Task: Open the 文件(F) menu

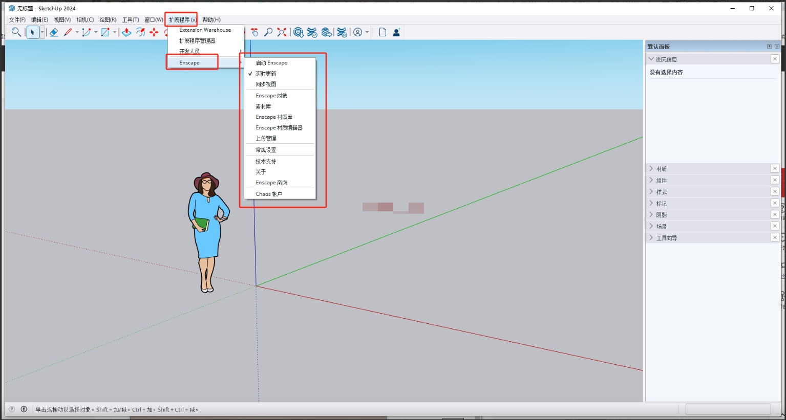Action: [x=17, y=20]
